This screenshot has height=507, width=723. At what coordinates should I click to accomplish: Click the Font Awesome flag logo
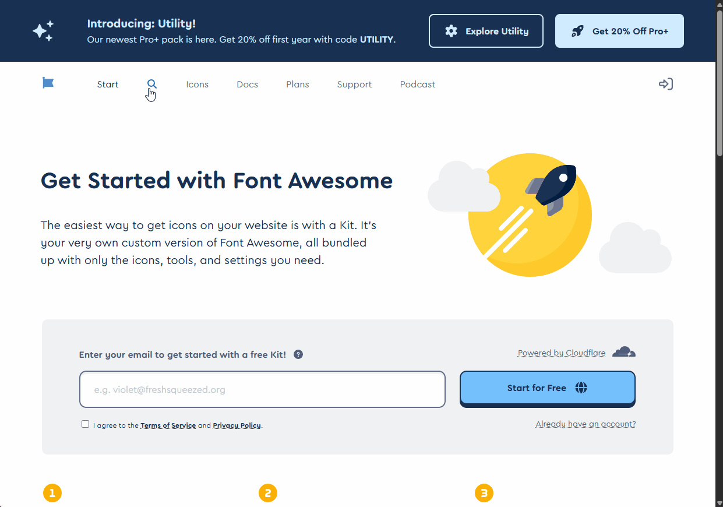pos(48,83)
